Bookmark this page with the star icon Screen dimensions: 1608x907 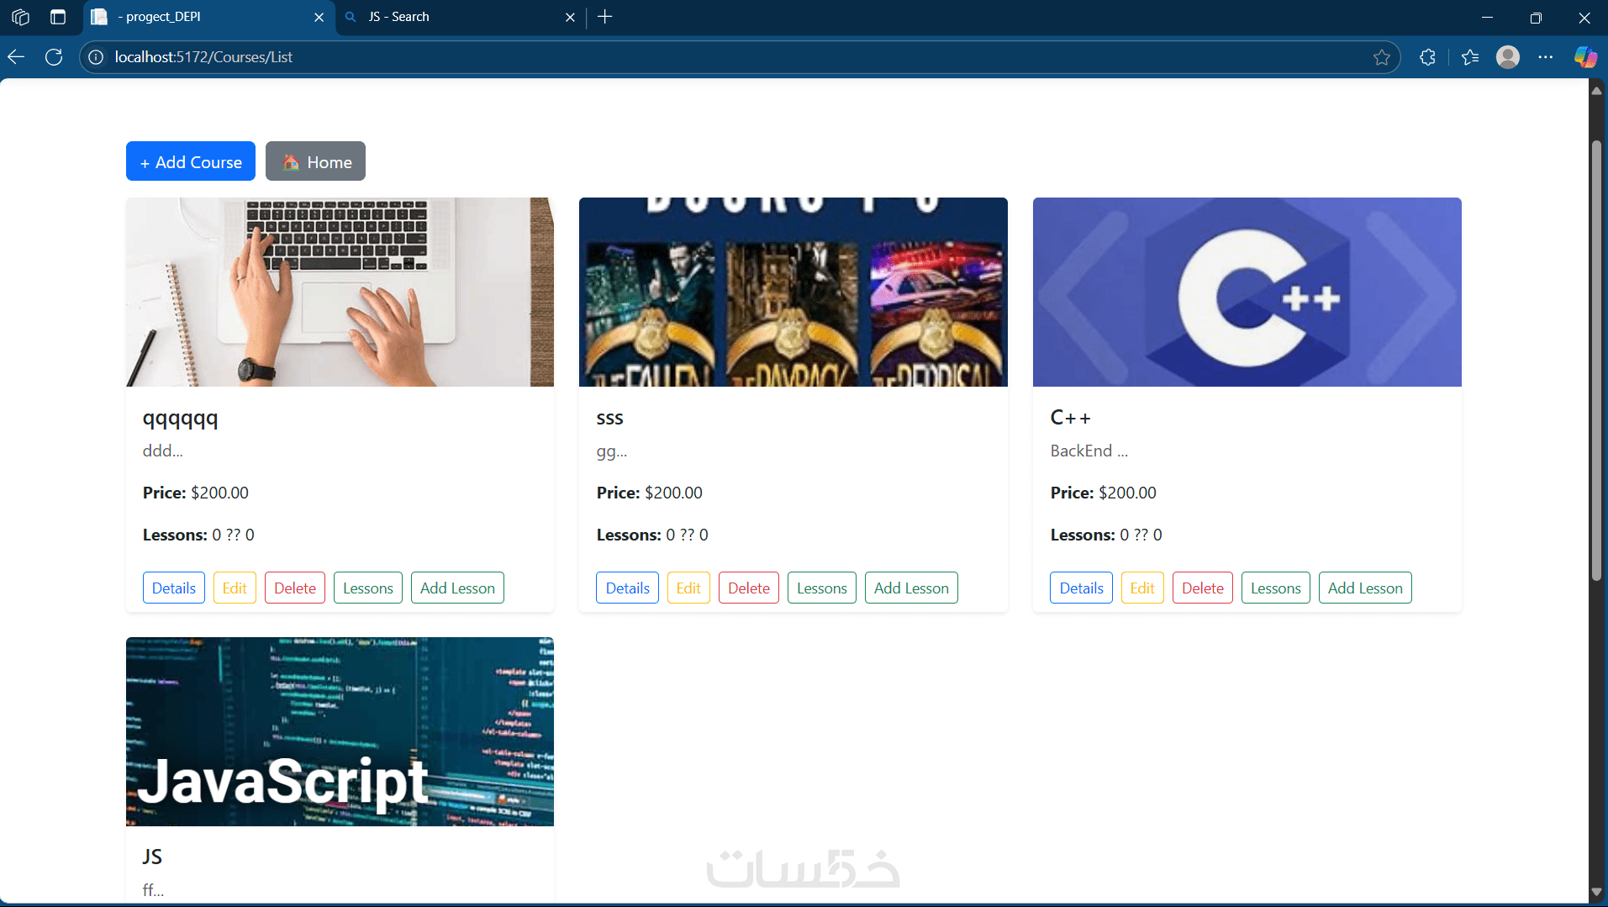[x=1381, y=57]
